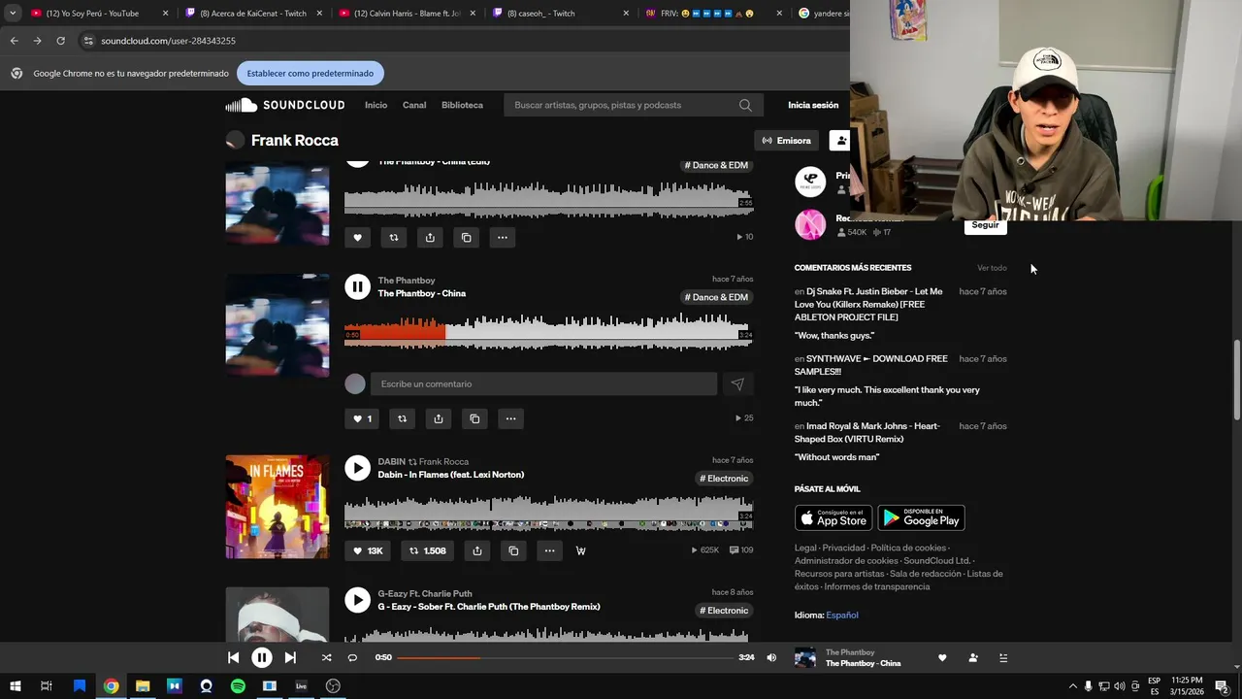Open In Flames cover artwork

pos(278,507)
